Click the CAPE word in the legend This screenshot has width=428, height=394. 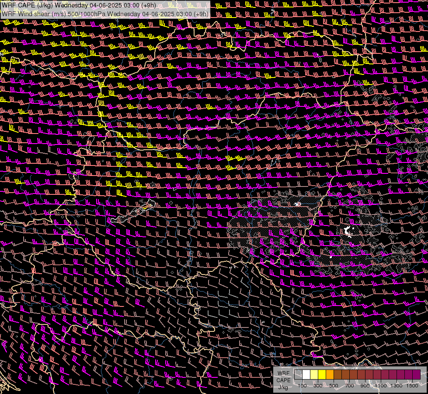pos(283,380)
